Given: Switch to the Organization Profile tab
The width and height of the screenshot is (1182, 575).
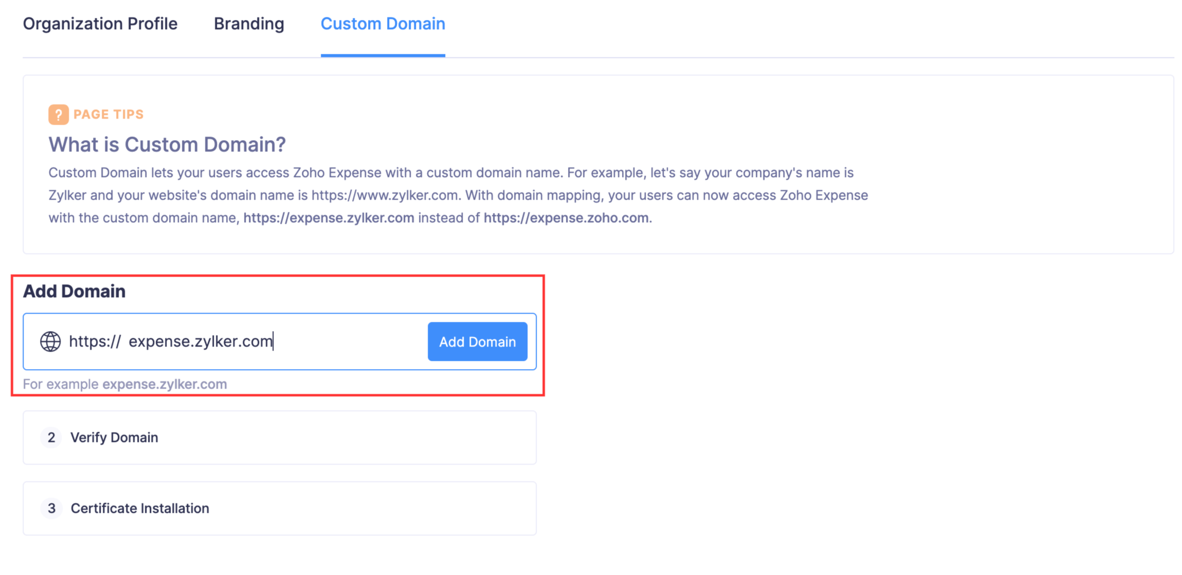Looking at the screenshot, I should pyautogui.click(x=100, y=24).
